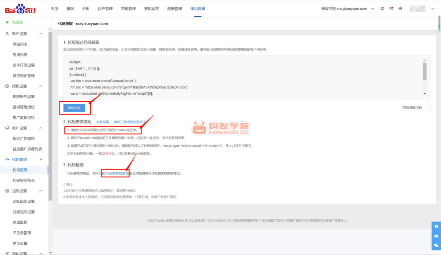
Task: Open the 数据管理 tab
Action: tap(174, 9)
